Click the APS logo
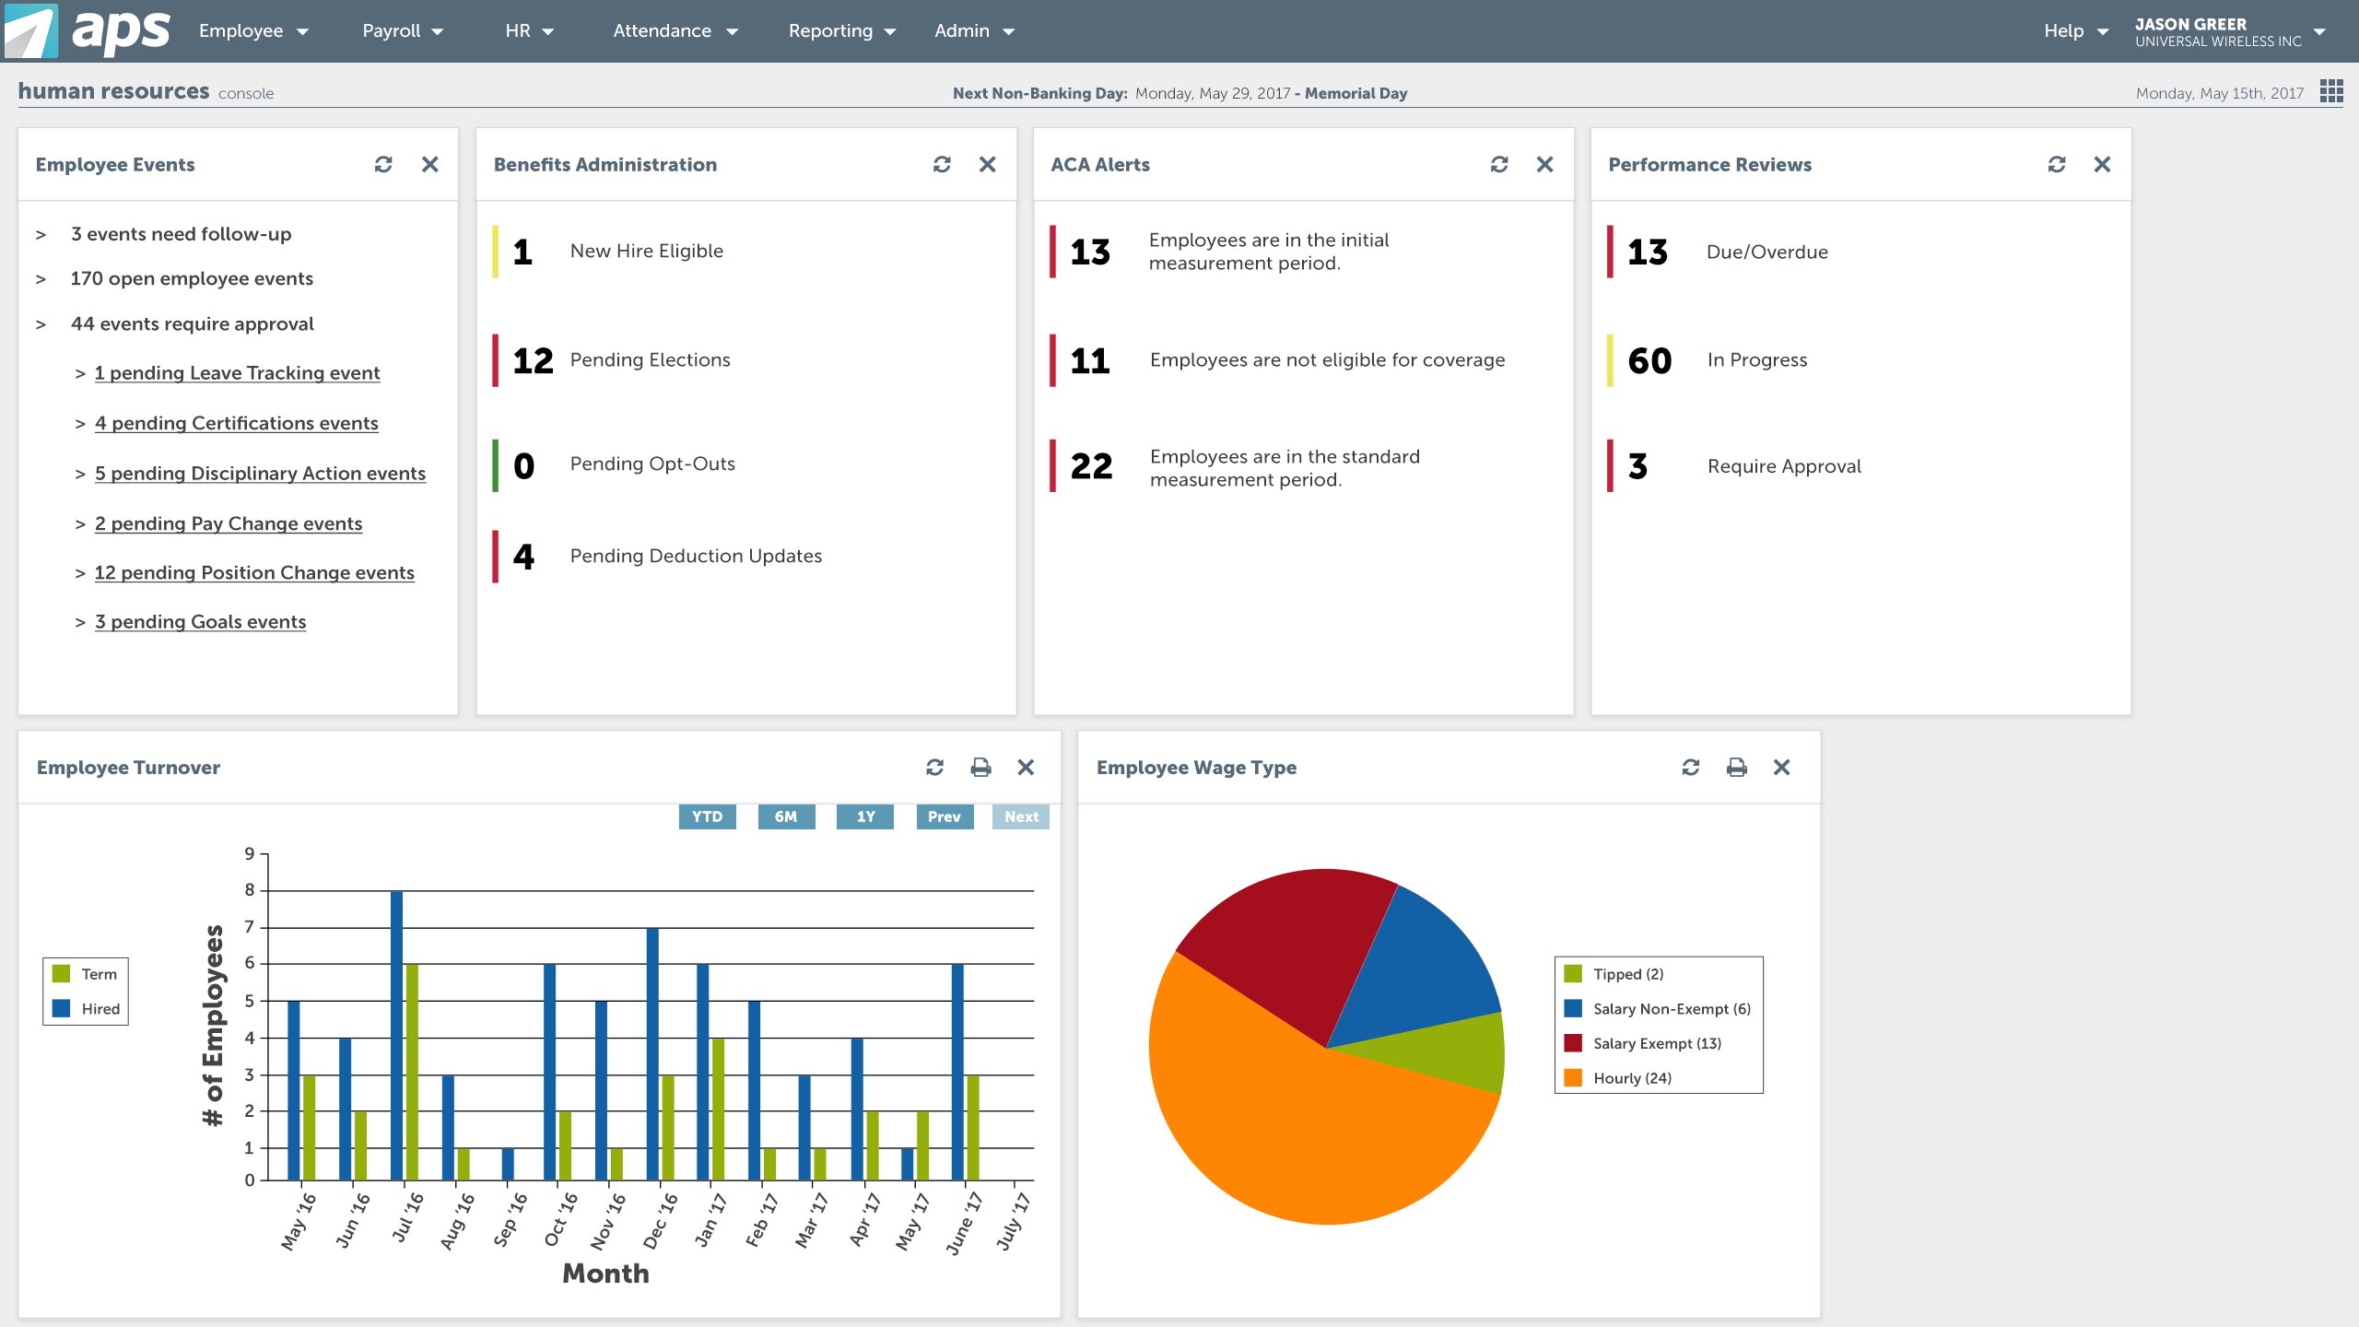This screenshot has width=2359, height=1327. point(88,30)
